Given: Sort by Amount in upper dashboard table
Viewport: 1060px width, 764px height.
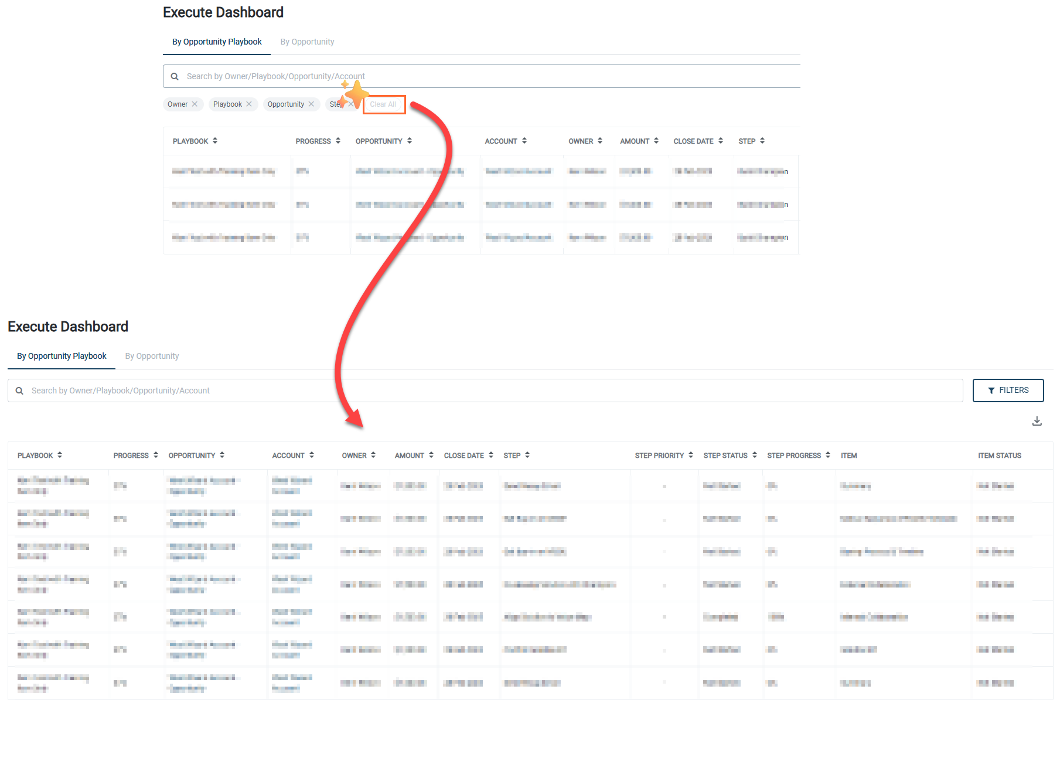Looking at the screenshot, I should point(656,141).
